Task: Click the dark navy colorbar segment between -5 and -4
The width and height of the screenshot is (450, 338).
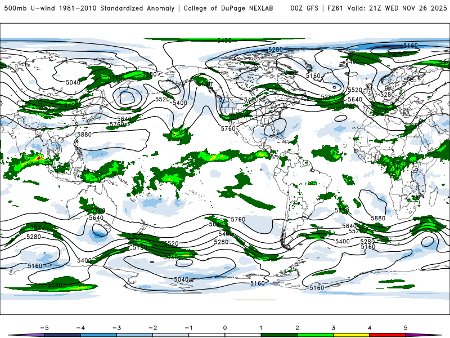Action: point(62,335)
